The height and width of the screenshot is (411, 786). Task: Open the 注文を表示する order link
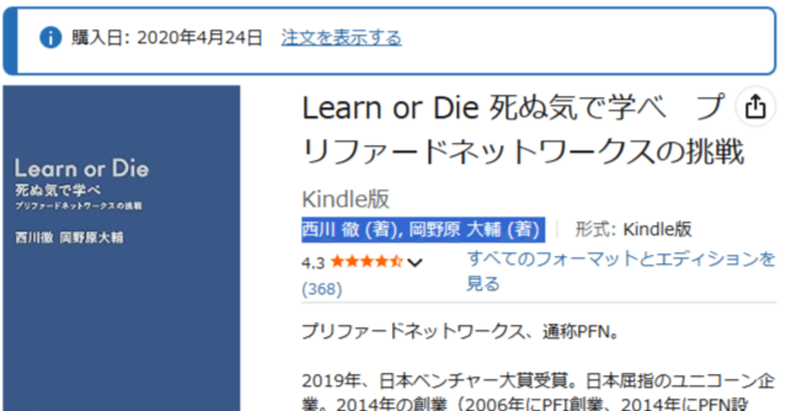340,38
